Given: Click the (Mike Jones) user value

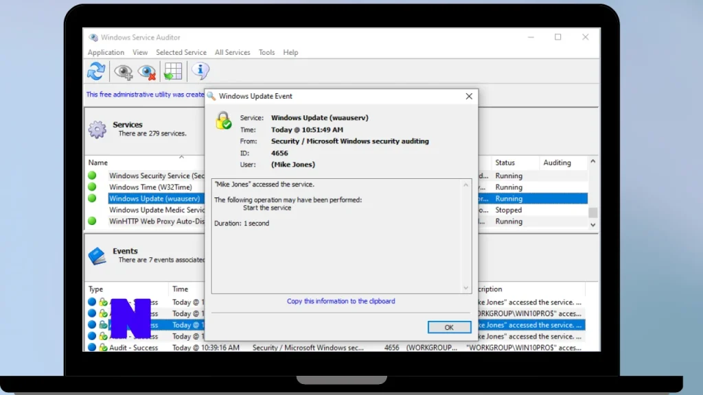Looking at the screenshot, I should [292, 165].
